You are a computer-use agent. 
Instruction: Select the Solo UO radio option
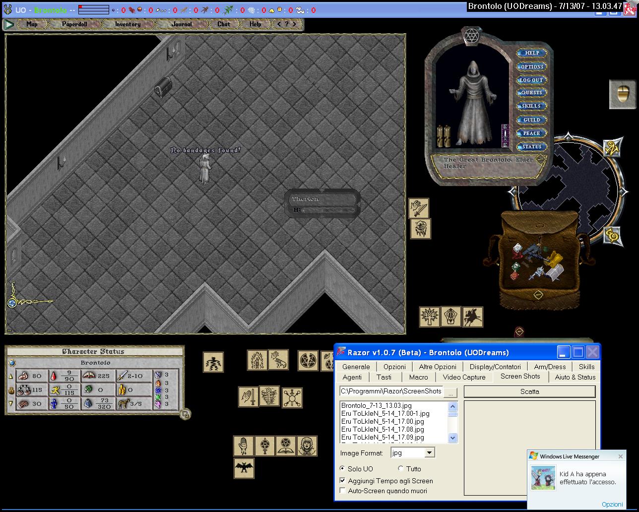pyautogui.click(x=342, y=468)
